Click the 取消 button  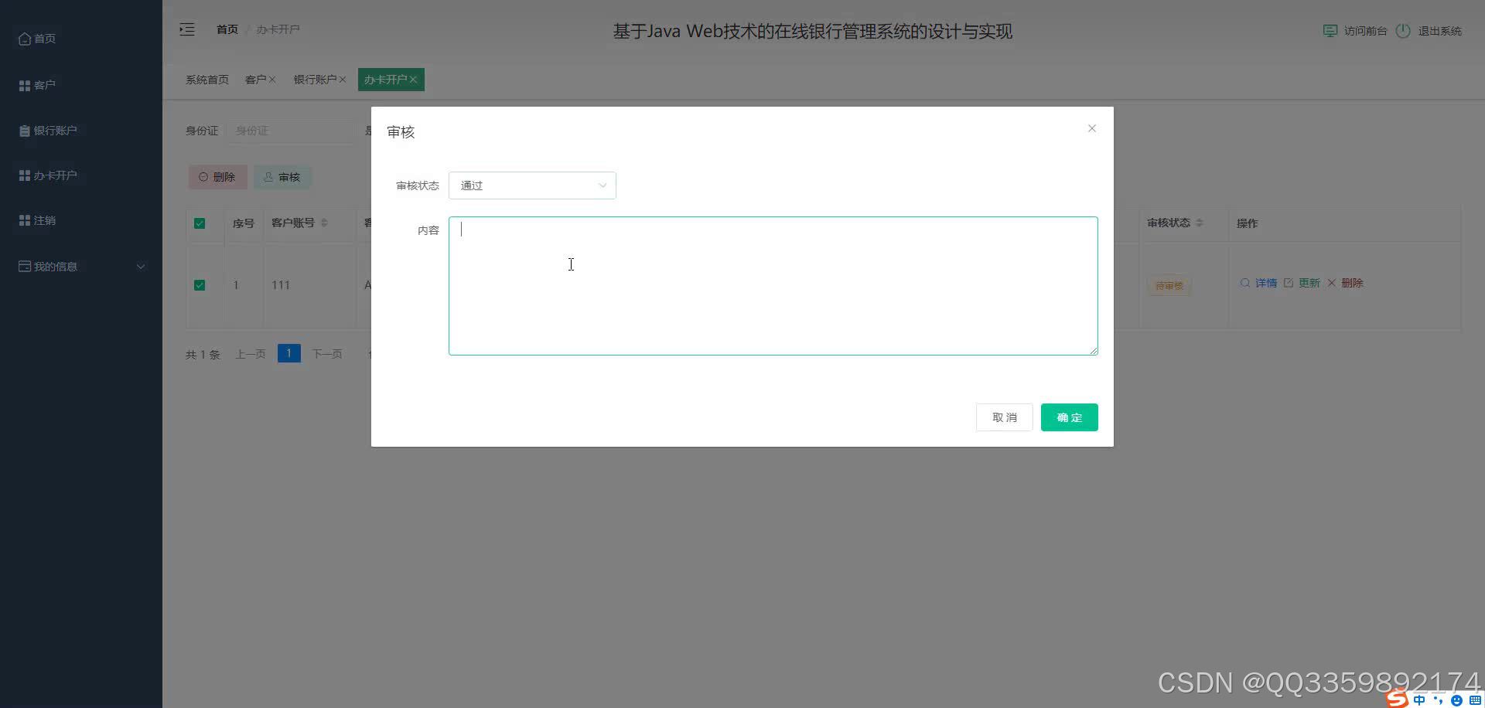pos(1004,417)
